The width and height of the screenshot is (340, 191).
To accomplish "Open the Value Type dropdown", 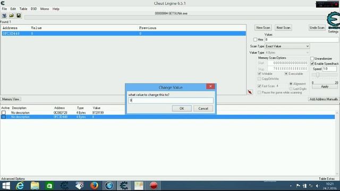I will (287, 53).
